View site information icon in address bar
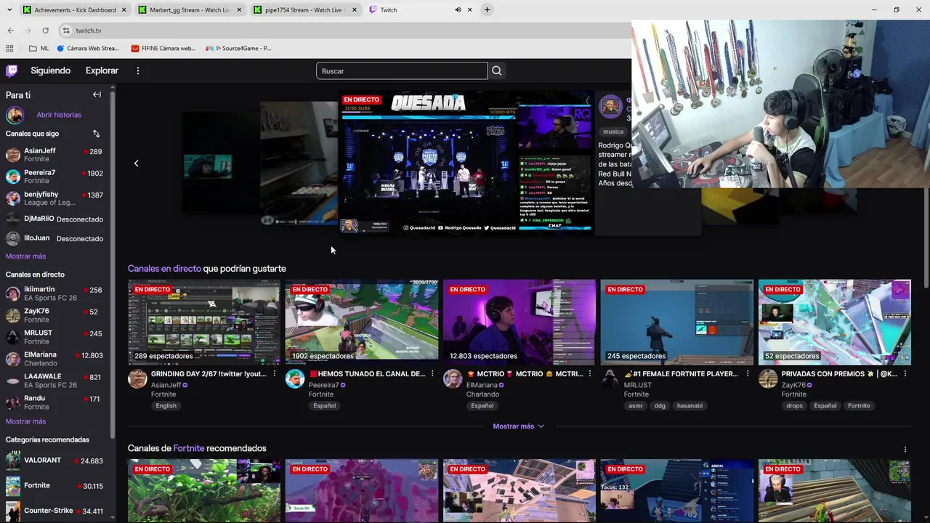The height and width of the screenshot is (523, 930). 66,31
